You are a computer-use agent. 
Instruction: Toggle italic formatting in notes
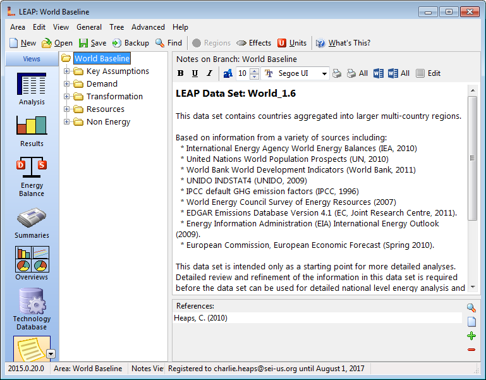click(209, 73)
